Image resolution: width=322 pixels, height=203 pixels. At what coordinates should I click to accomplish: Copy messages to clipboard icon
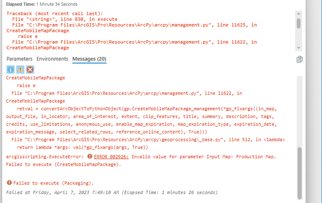[x=299, y=59]
